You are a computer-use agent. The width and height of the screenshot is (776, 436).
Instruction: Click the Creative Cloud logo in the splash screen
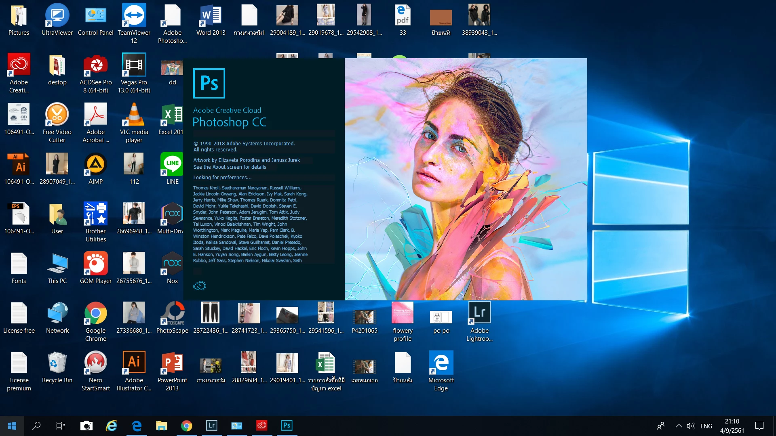[200, 286]
